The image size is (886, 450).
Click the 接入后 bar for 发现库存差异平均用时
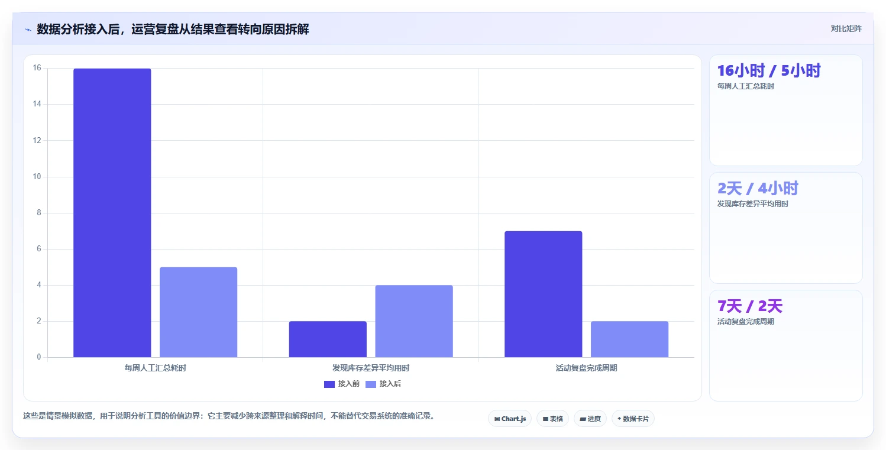(x=414, y=321)
